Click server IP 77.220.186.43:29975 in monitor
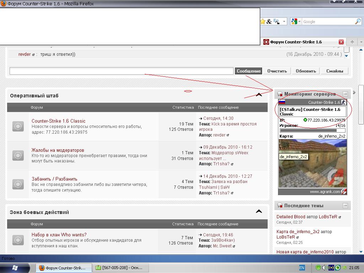364x273 pixels. click(x=326, y=120)
